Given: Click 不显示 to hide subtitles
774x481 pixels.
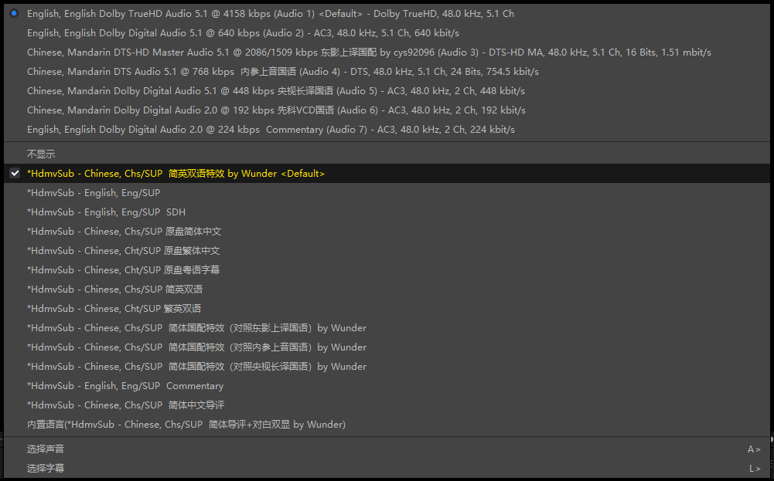Looking at the screenshot, I should coord(41,154).
